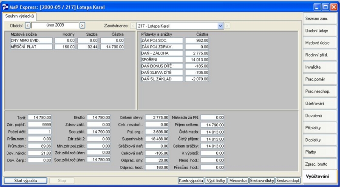Click the K výplatě value field
340x187 pixels.
pyautogui.click(x=212, y=153)
